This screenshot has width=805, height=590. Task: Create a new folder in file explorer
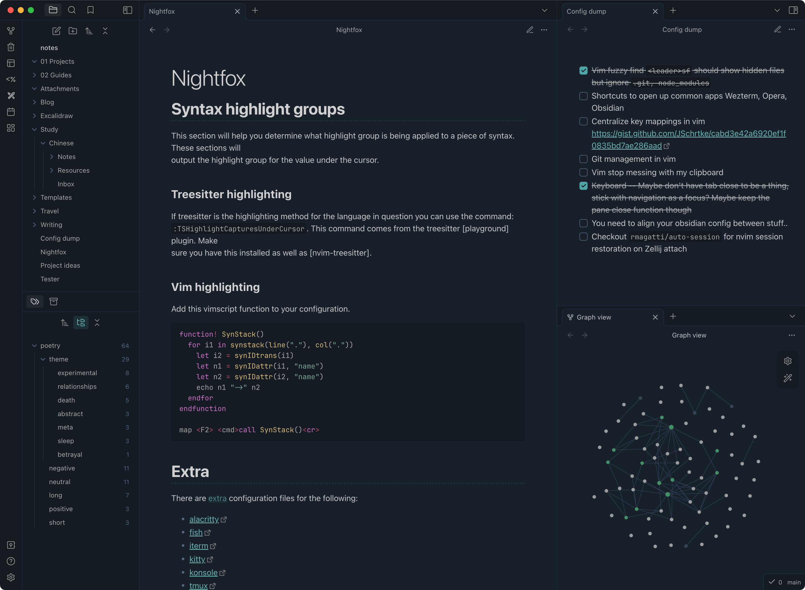(73, 31)
